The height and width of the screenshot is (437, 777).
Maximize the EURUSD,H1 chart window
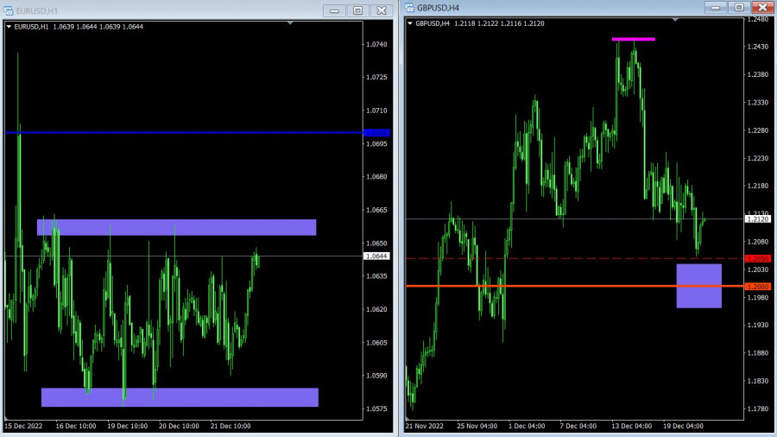point(357,10)
